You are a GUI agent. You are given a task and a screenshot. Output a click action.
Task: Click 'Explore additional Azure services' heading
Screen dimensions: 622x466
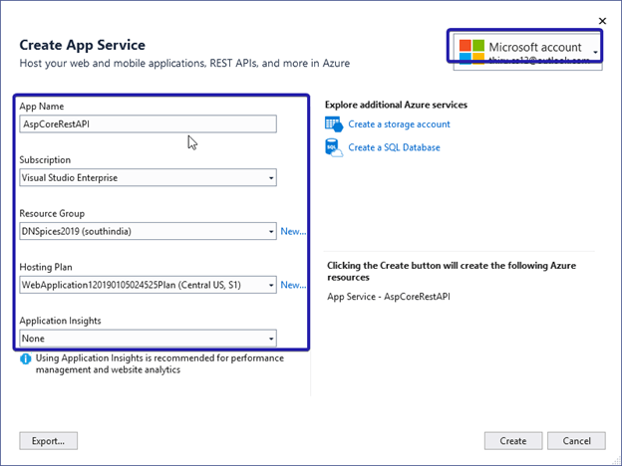point(396,105)
